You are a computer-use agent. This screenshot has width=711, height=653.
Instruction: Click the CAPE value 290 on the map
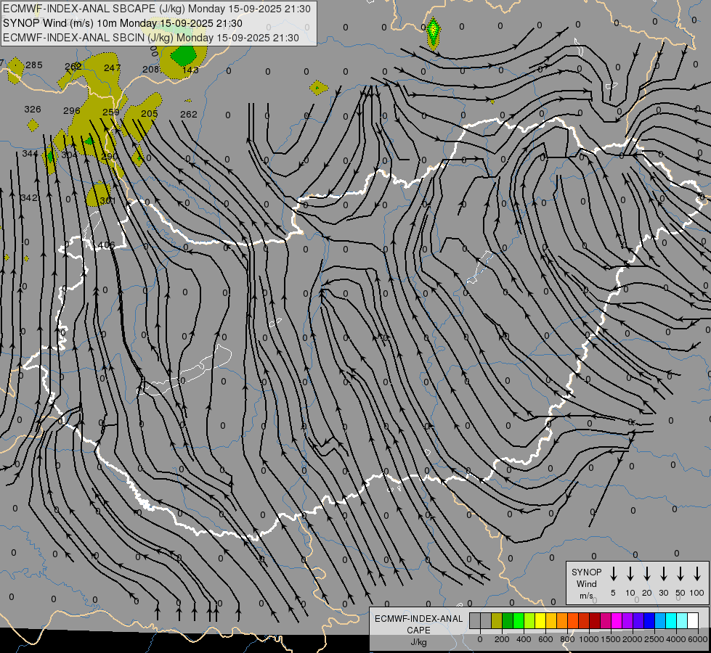click(109, 156)
